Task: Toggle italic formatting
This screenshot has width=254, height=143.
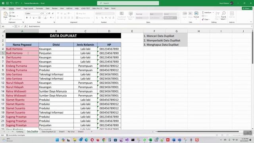Action: tap(30, 17)
